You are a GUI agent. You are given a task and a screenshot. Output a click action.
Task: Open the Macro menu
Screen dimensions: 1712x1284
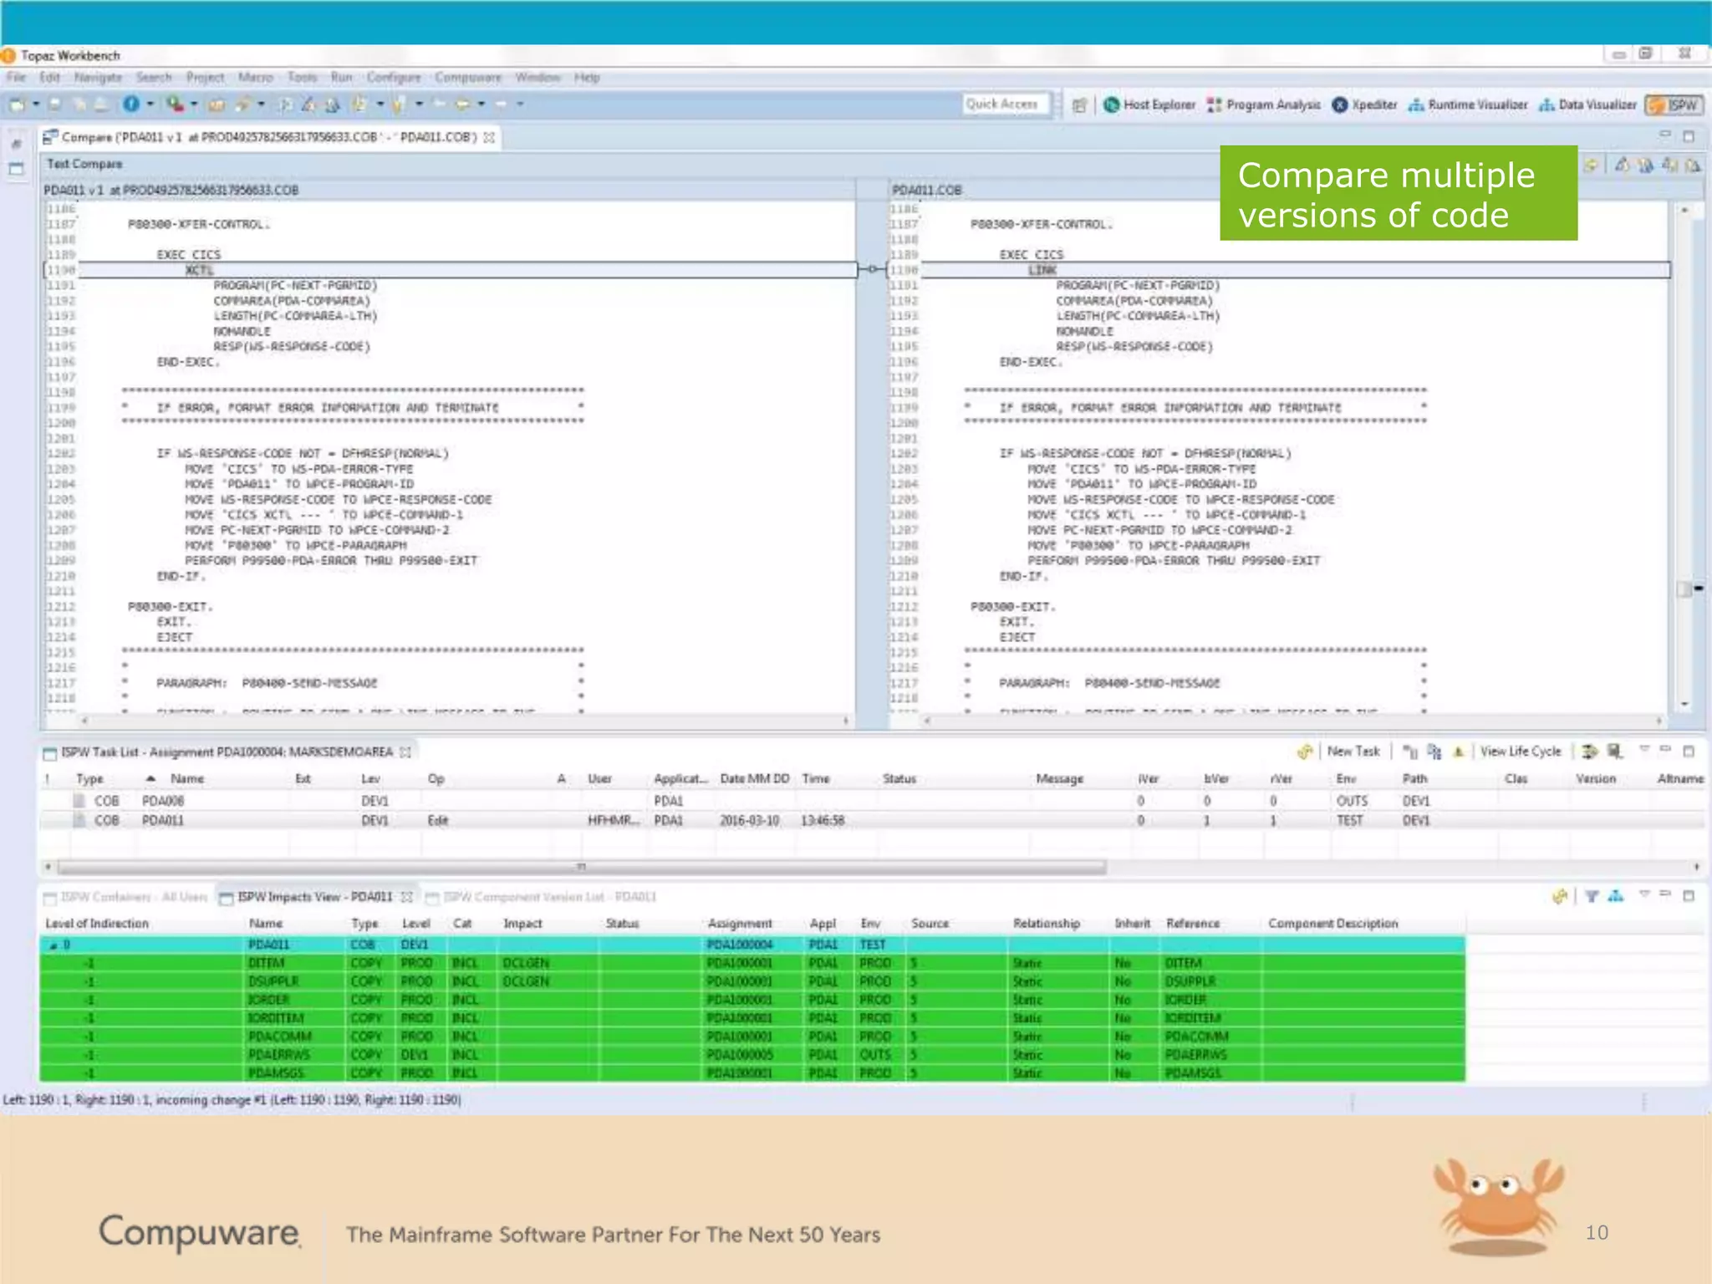[255, 77]
